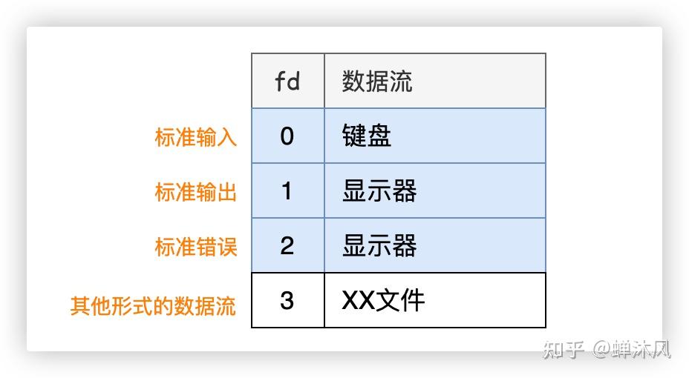Select the cell with fd number 1

pos(287,191)
